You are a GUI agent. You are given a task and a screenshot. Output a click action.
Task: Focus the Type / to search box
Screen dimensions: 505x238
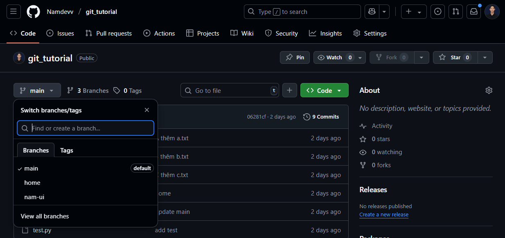[302, 11]
